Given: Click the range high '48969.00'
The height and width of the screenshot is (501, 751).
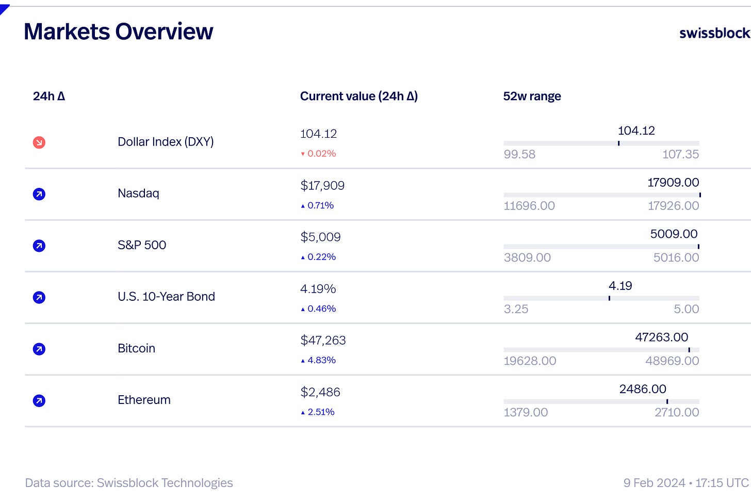Looking at the screenshot, I should 672,361.
